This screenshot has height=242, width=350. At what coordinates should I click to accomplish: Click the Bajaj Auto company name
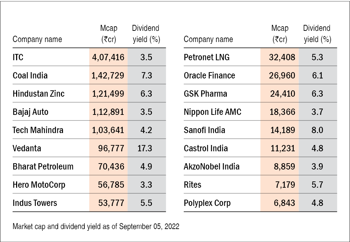click(30, 112)
